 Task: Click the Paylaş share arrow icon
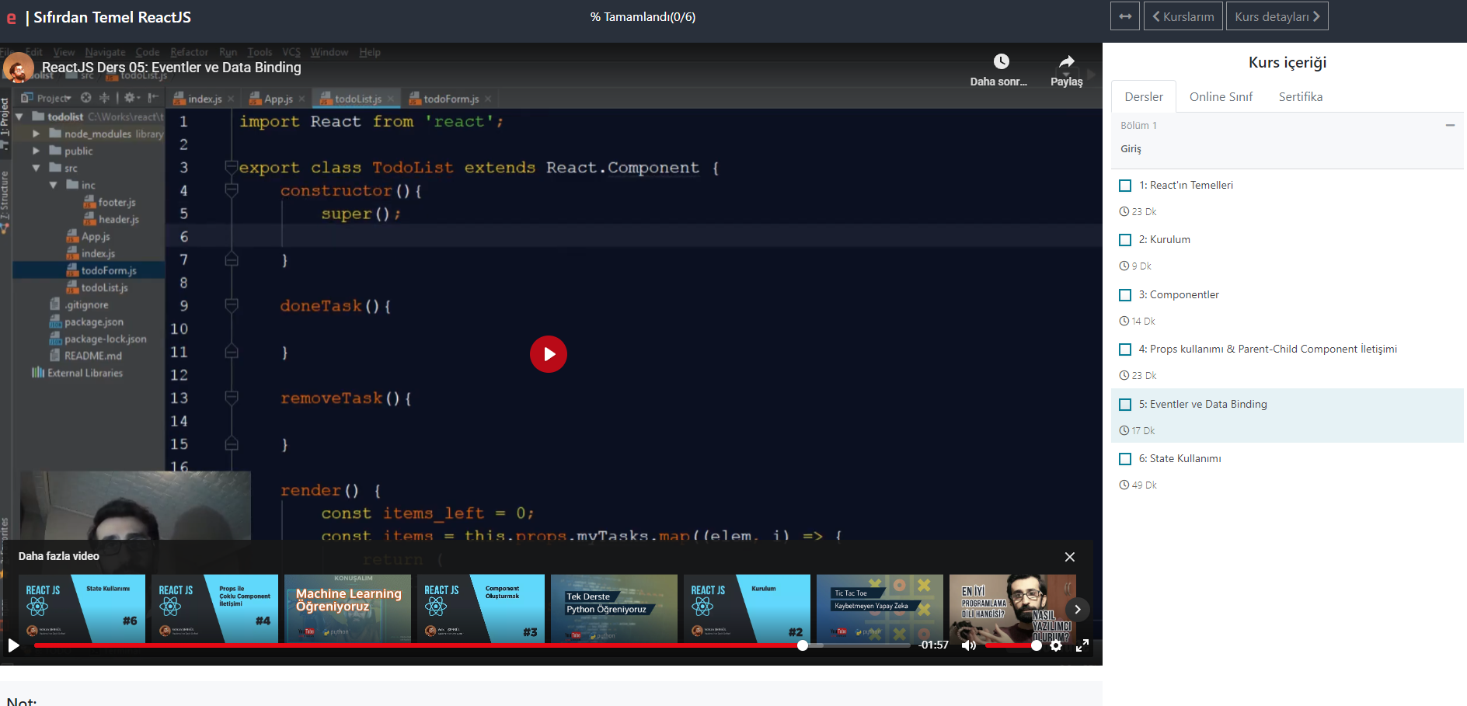1067,61
